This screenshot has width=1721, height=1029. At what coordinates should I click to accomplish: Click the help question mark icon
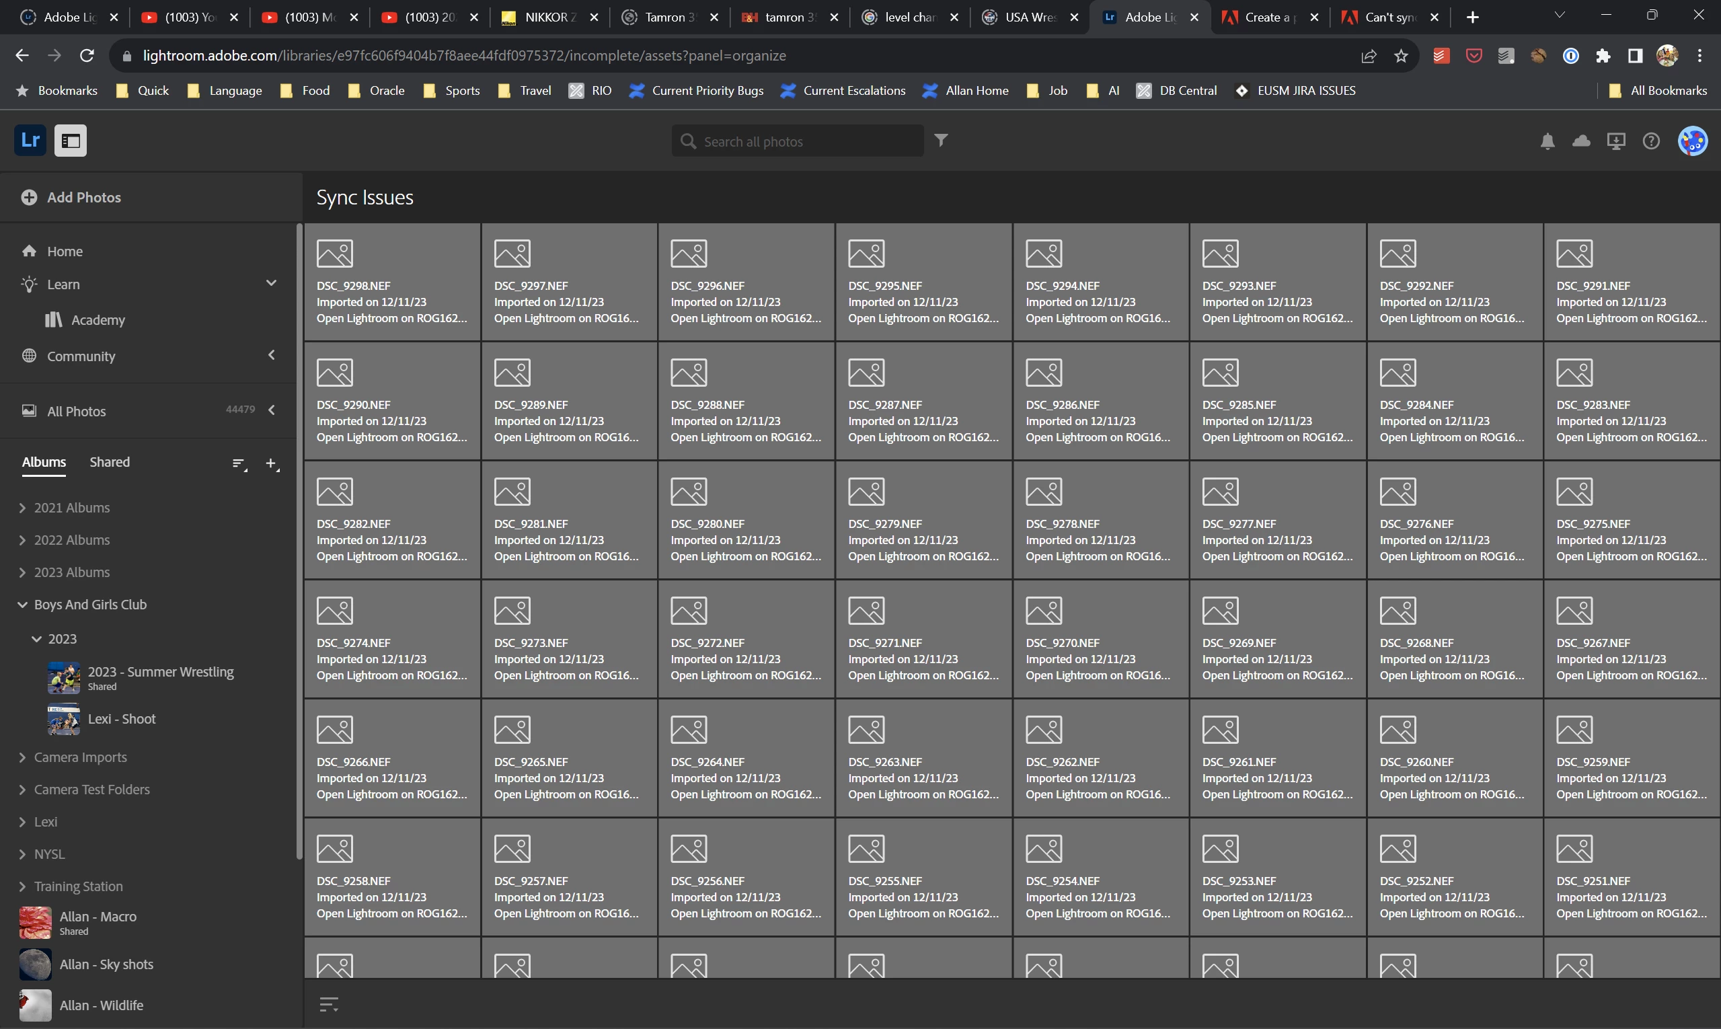tap(1651, 141)
